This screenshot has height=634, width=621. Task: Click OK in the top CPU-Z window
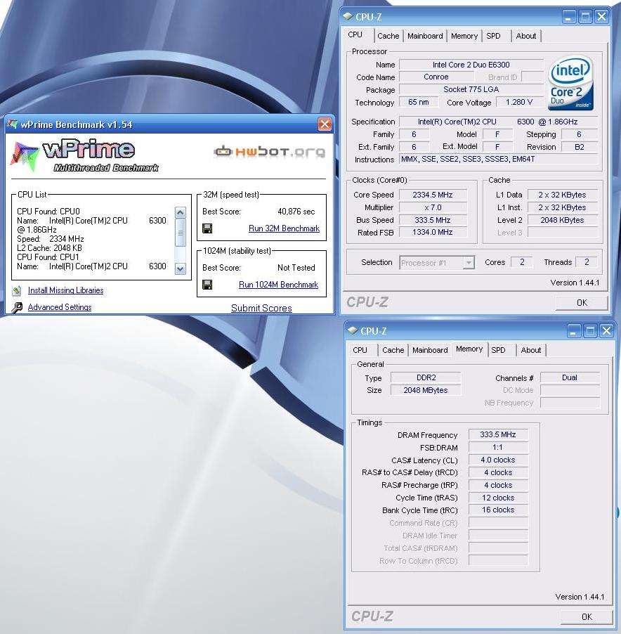(x=582, y=303)
